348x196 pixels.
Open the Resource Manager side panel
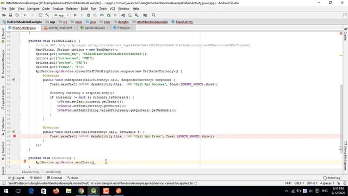tap(3, 64)
